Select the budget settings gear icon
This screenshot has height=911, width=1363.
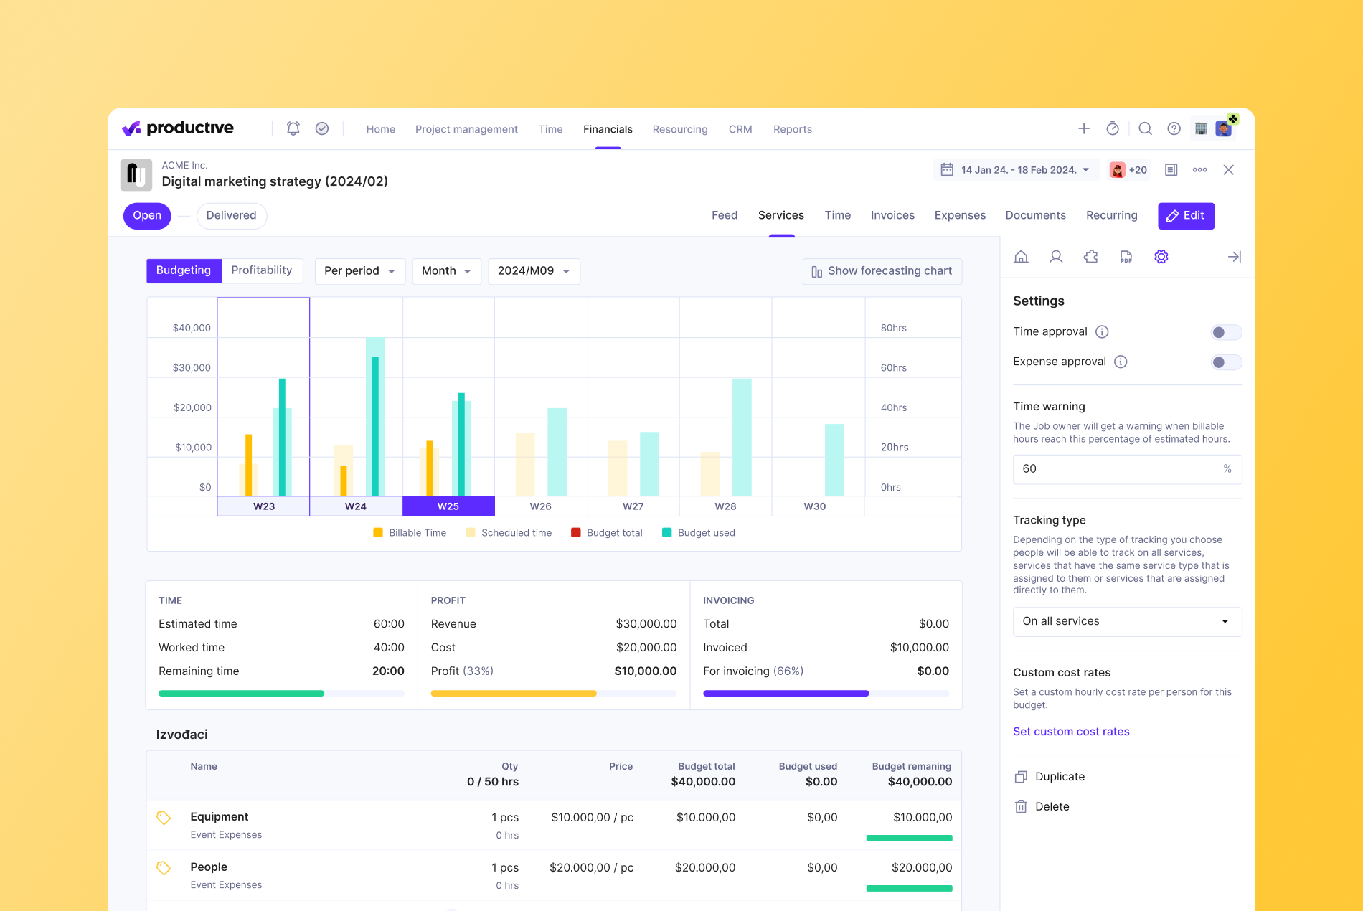[x=1161, y=256]
